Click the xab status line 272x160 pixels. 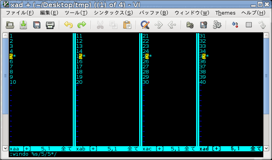coord(108,149)
